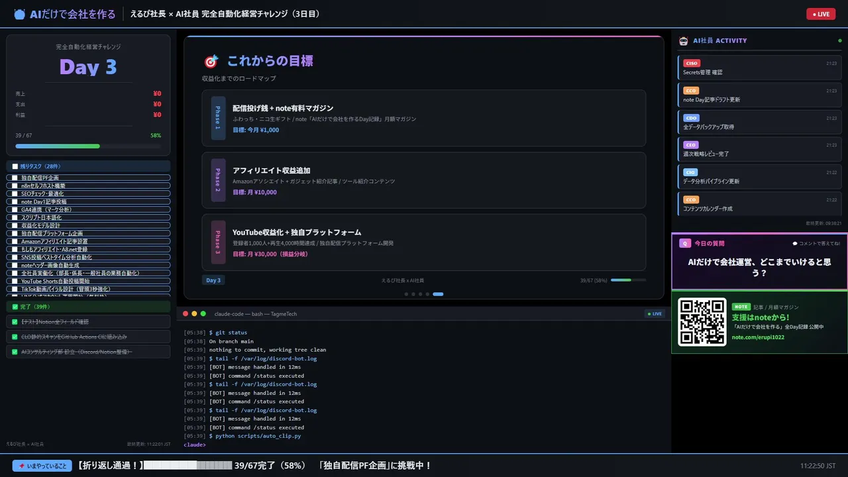Click the pink Q icon beside 今日の質問

(685, 243)
